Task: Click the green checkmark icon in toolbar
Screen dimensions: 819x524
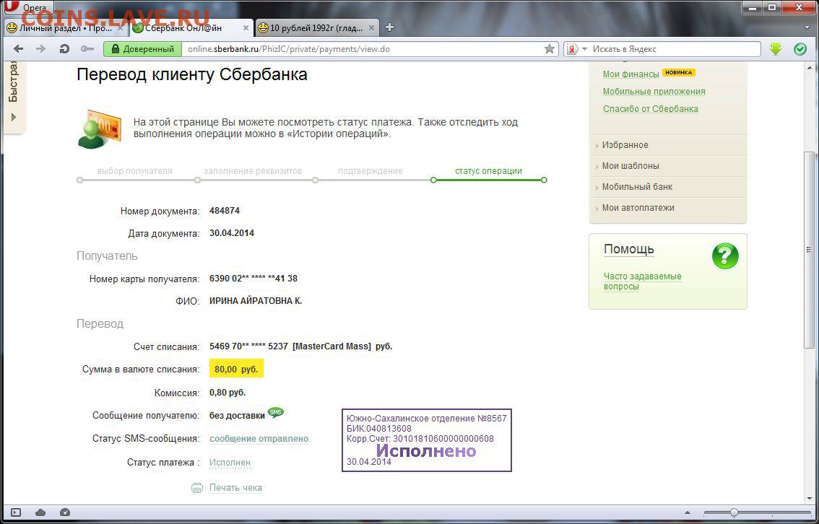Action: pos(800,49)
